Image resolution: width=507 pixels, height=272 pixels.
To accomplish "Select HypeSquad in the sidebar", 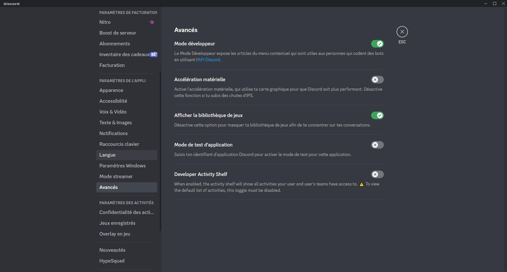I will 127,261.
